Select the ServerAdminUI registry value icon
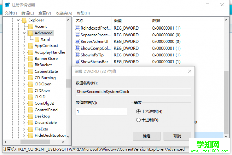Image resolution: width=232 pixels, height=155 pixels. [77, 41]
